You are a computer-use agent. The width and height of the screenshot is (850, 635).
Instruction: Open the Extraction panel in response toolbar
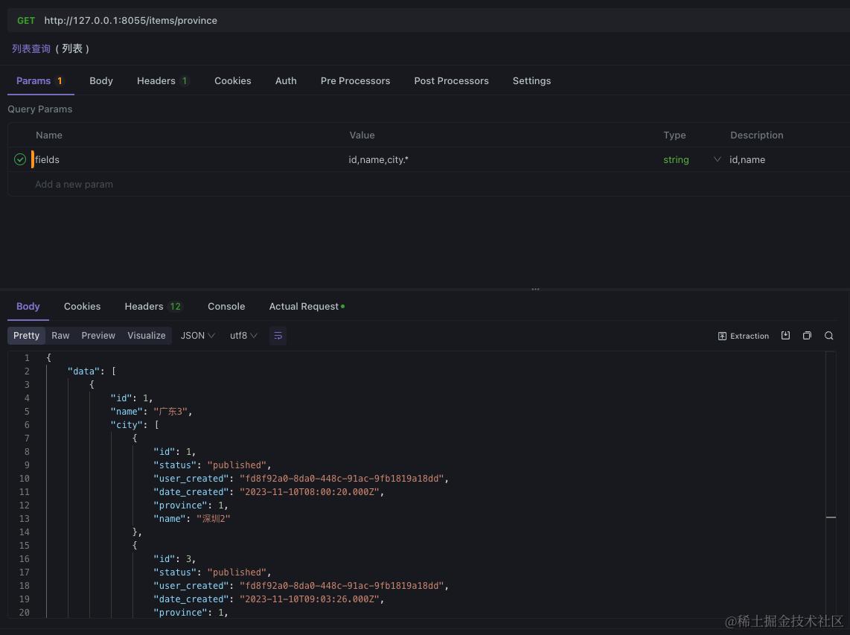[x=743, y=336]
